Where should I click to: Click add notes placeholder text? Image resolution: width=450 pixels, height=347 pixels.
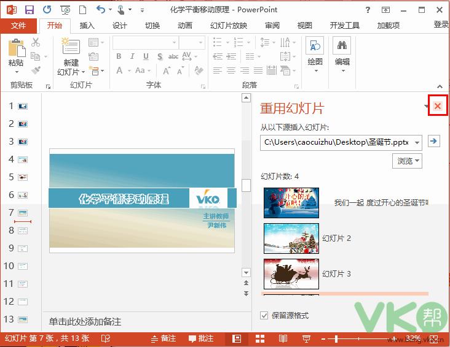coord(85,321)
